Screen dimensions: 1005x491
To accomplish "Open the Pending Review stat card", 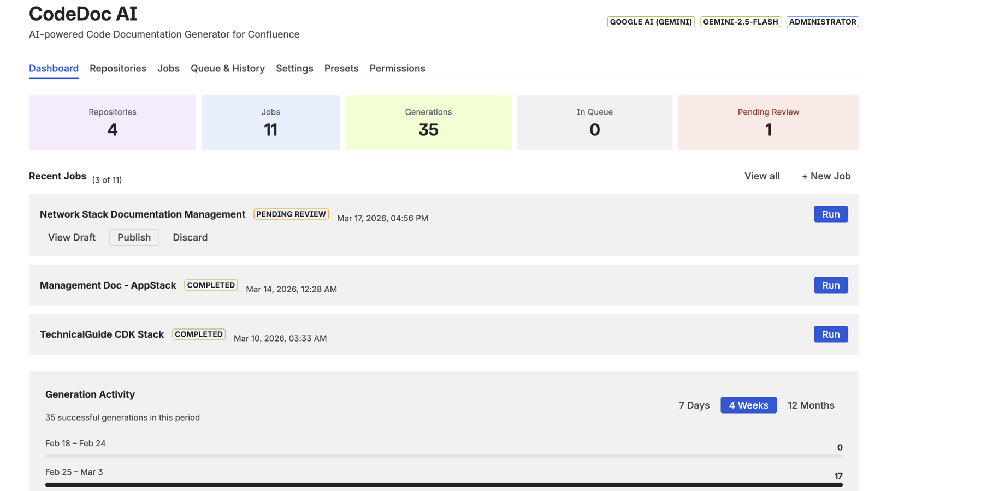I will tap(768, 122).
